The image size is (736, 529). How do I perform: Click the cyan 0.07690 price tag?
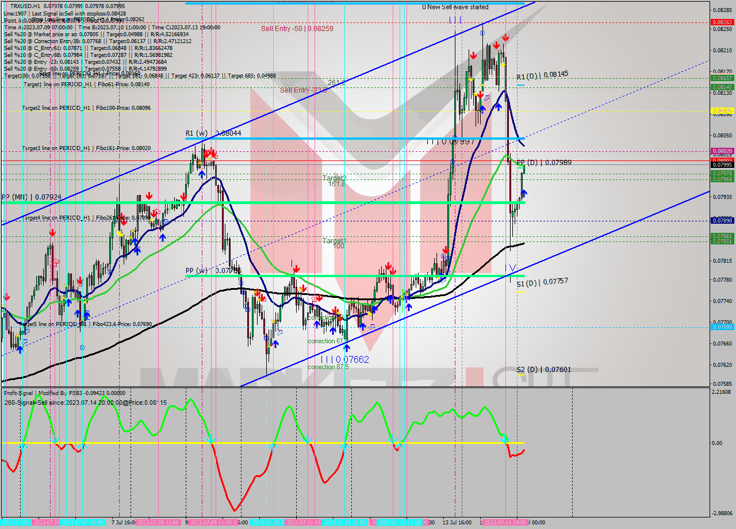pos(722,327)
